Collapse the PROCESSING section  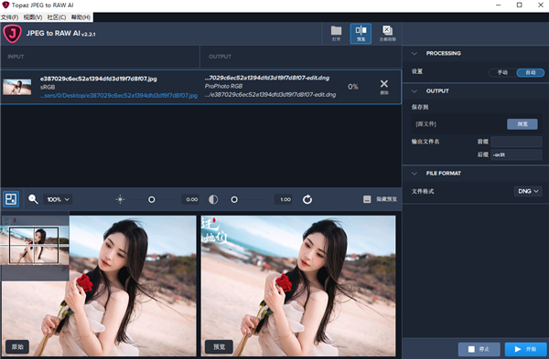pos(414,54)
